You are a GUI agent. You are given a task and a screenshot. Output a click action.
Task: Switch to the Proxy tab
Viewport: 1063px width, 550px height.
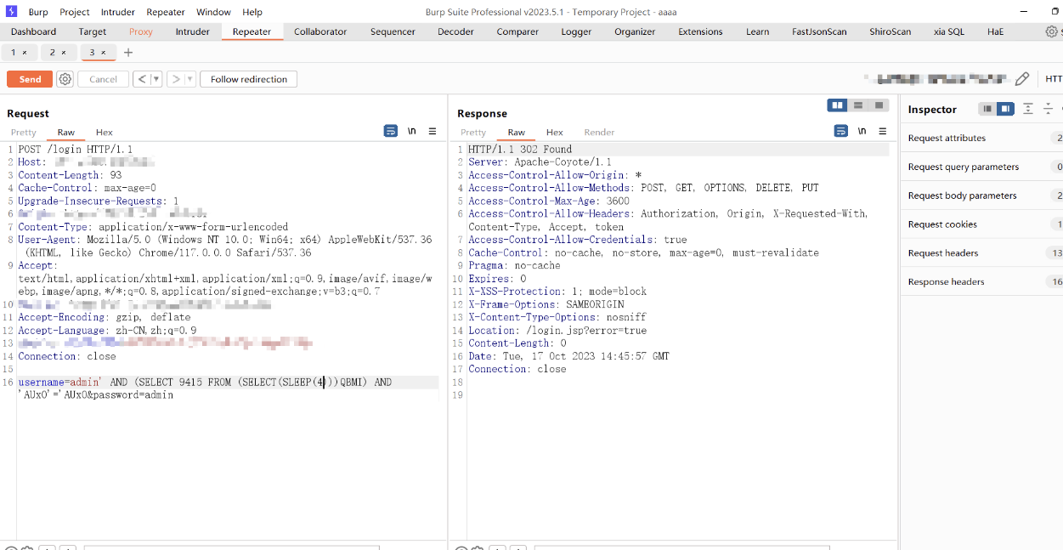[x=141, y=31]
